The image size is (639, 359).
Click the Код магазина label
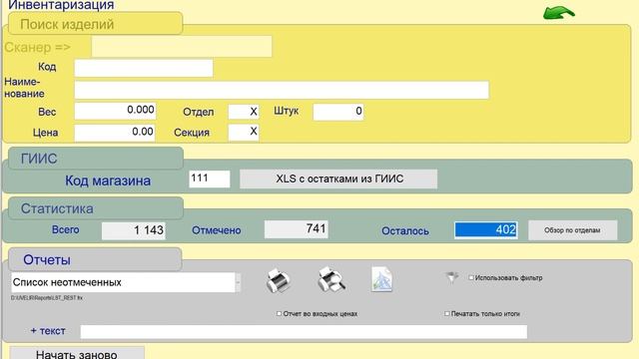(x=108, y=180)
